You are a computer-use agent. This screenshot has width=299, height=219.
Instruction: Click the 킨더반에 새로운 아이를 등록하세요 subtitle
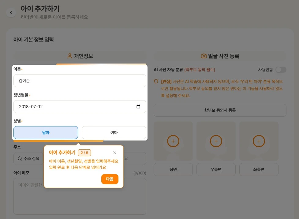54,17
